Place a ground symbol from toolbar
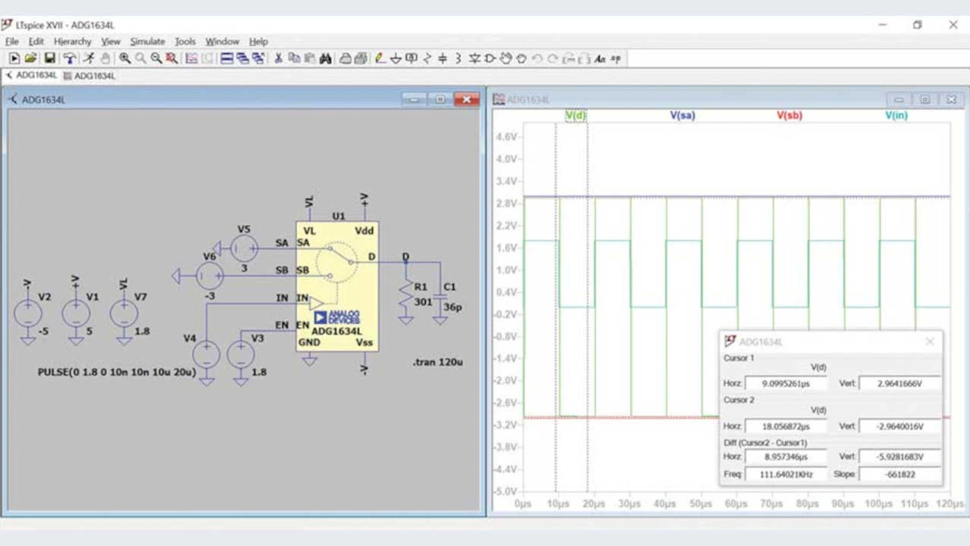This screenshot has height=546, width=970. coord(396,58)
